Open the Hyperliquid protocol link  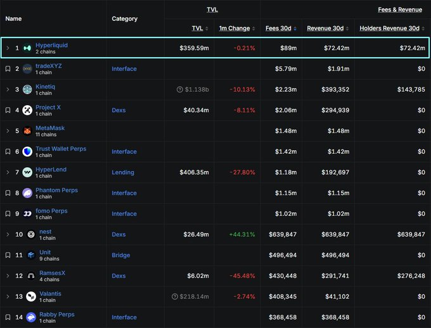pos(52,46)
